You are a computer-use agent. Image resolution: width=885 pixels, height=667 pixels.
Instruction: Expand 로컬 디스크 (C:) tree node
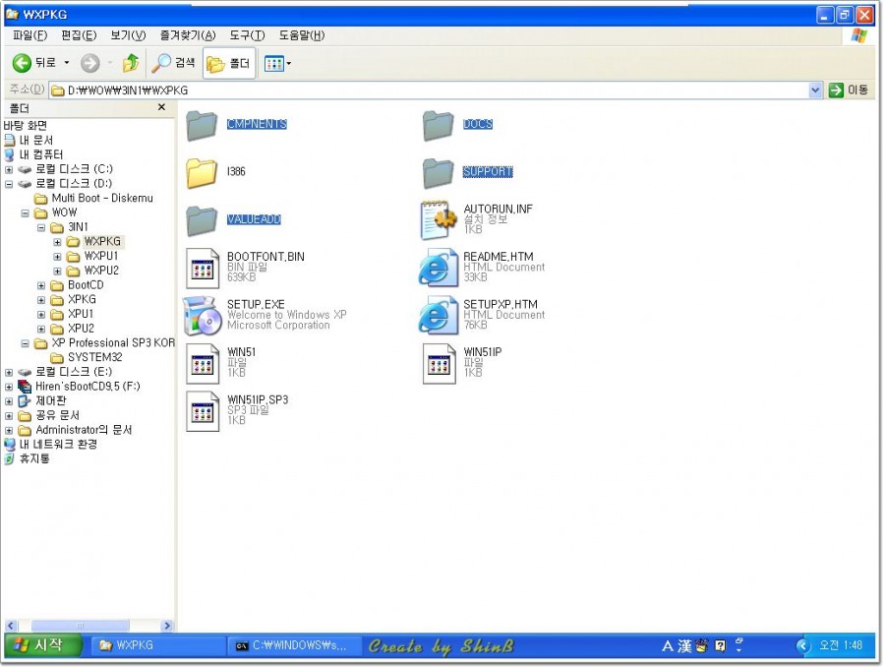9,169
